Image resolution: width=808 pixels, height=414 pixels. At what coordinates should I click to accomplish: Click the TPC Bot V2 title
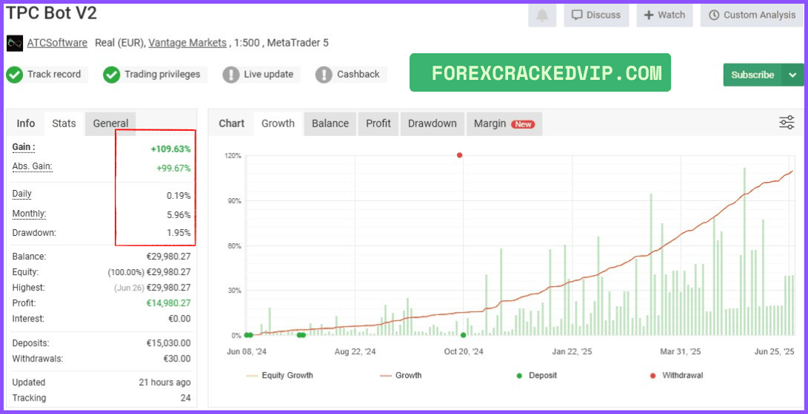click(x=51, y=13)
